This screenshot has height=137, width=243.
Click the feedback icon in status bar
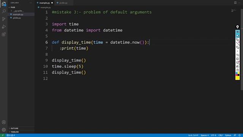coord(235,135)
